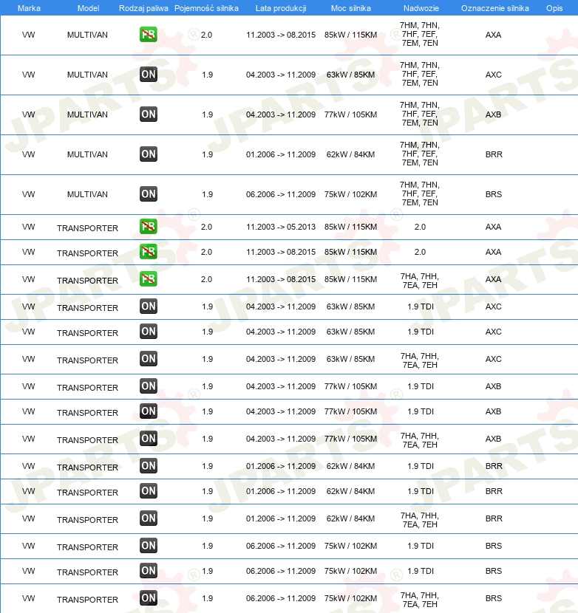Click 7HA, 7HH, 7EA, 7EH in Transporter BRS row
The image size is (578, 613).
click(420, 600)
